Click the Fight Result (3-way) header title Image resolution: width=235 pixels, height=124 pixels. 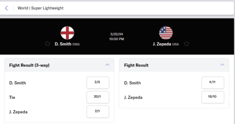29,65
